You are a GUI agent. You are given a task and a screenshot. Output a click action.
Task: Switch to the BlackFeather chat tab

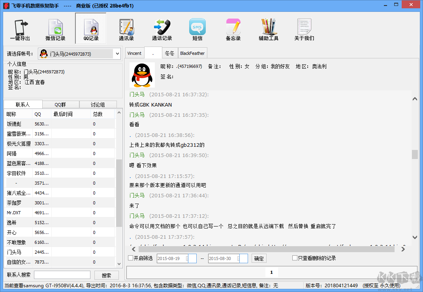pyautogui.click(x=192, y=53)
